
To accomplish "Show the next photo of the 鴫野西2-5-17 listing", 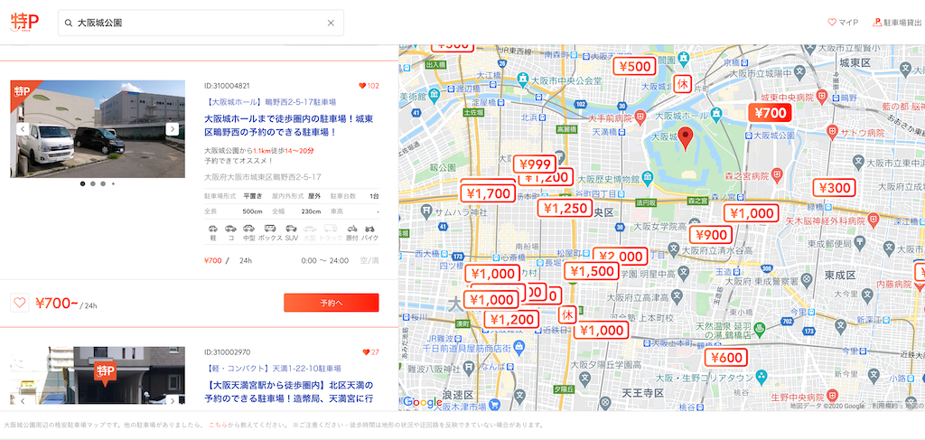I will pos(172,129).
